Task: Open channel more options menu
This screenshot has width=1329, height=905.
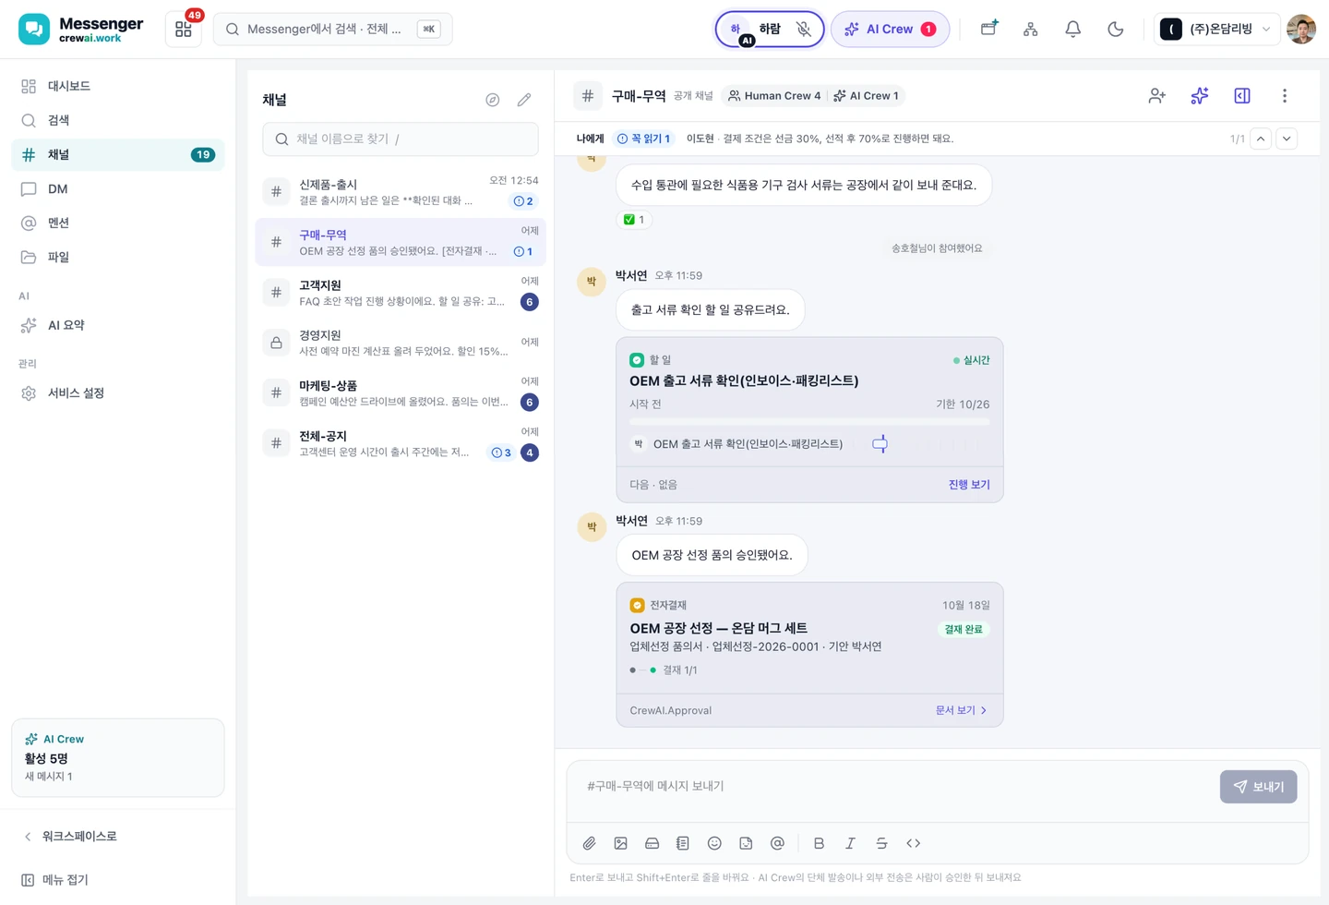Action: click(1285, 95)
